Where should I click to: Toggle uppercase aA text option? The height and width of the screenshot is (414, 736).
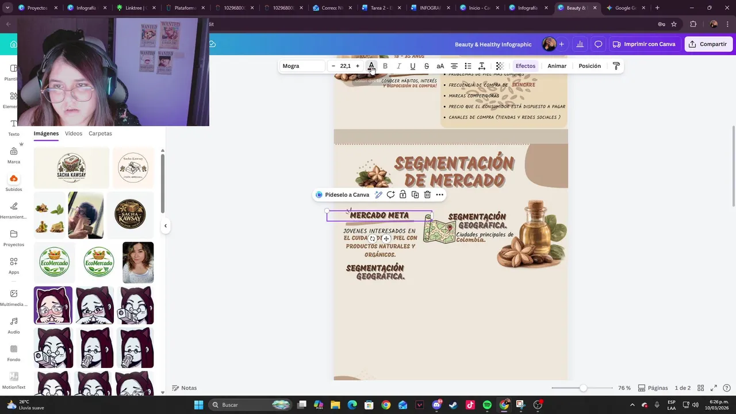440,66
